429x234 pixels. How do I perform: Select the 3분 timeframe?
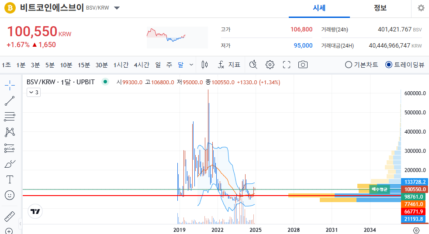coord(35,65)
